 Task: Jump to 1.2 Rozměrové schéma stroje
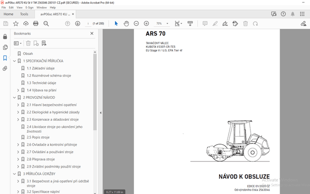click(x=49, y=75)
